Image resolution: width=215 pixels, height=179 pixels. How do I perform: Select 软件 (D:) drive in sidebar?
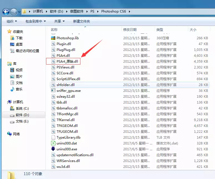point(22,115)
